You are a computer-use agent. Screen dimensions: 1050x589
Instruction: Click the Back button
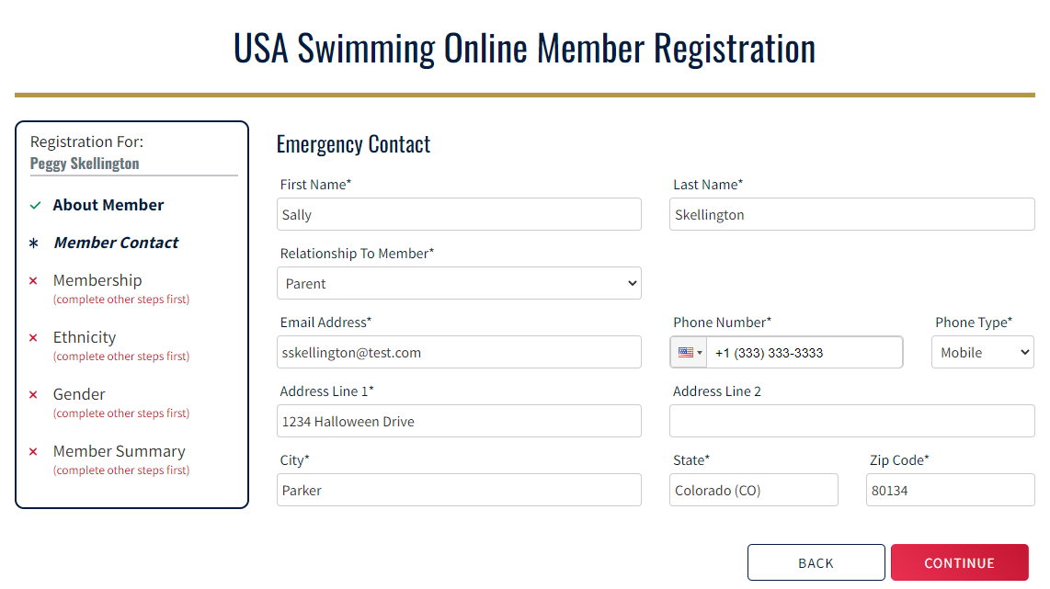(x=816, y=563)
